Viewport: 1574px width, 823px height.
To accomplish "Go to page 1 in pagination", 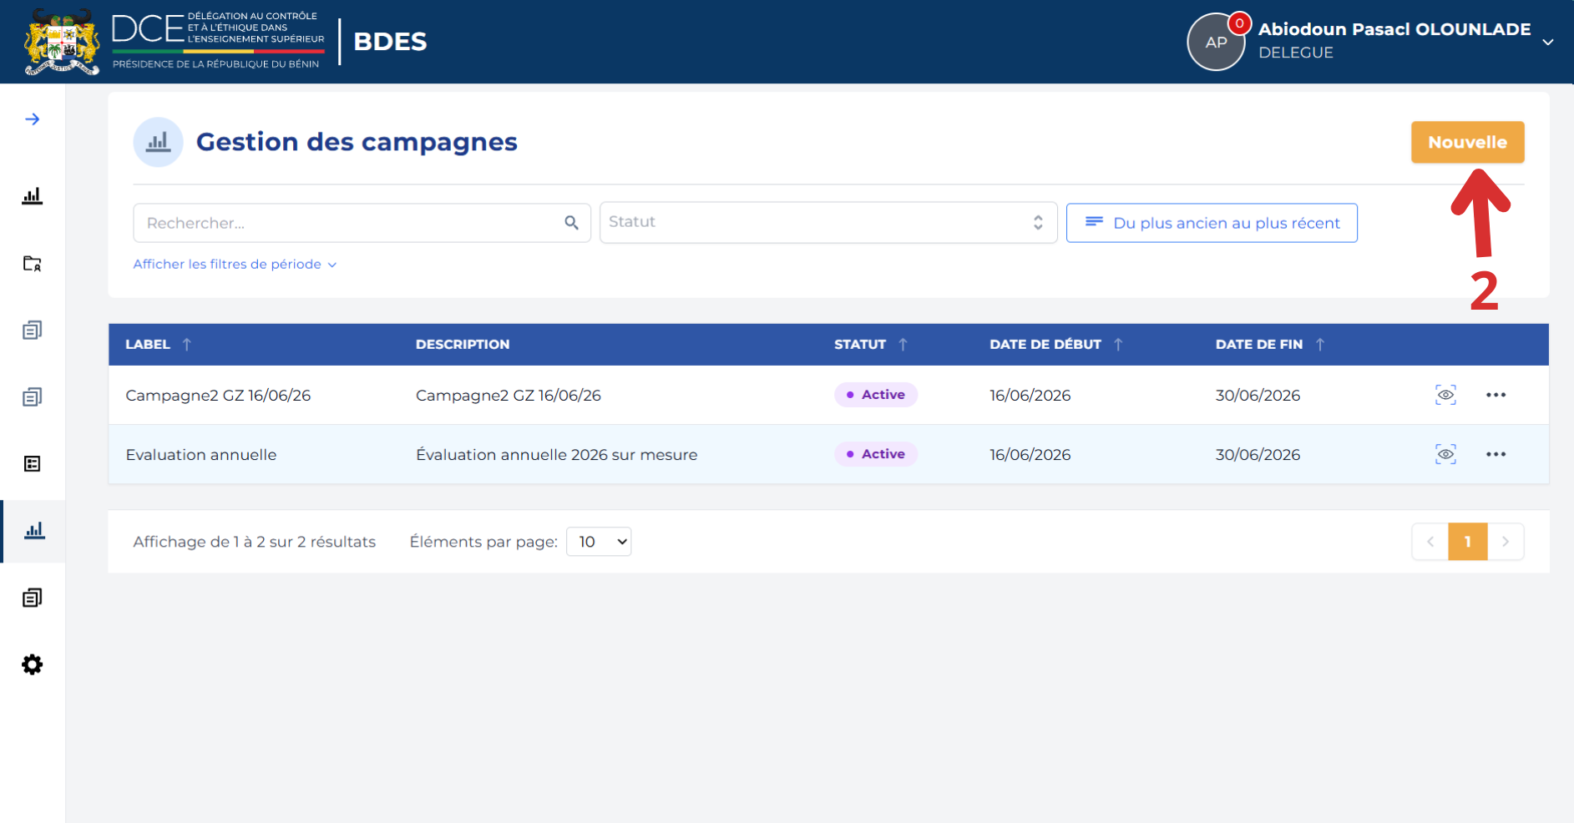I will (1467, 542).
